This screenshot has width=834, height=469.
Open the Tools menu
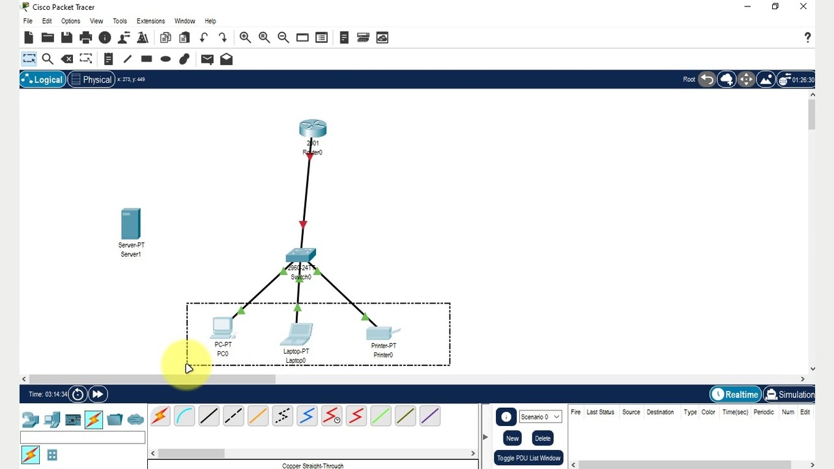[120, 21]
